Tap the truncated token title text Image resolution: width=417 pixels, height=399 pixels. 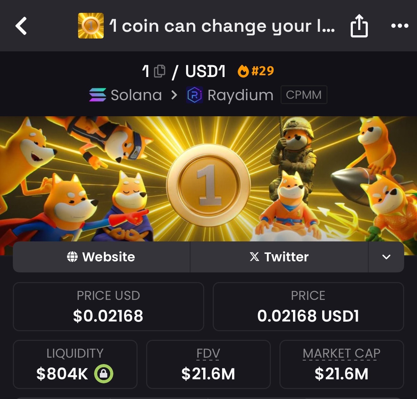[222, 26]
